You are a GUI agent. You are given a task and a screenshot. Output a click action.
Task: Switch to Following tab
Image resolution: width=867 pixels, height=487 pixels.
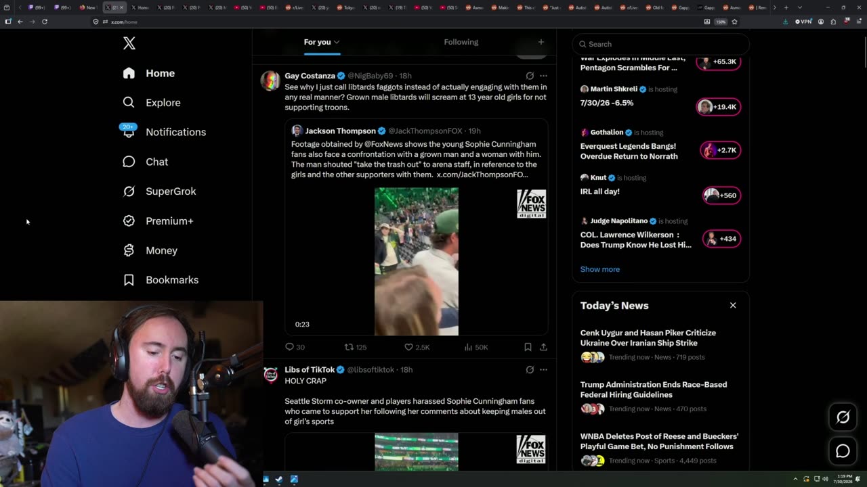point(461,42)
